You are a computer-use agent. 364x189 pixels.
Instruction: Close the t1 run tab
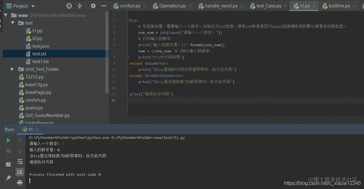(x=37, y=130)
